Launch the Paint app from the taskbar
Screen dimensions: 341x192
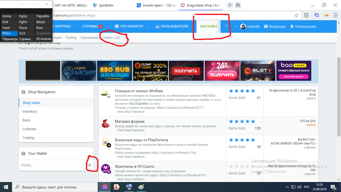[141, 187]
